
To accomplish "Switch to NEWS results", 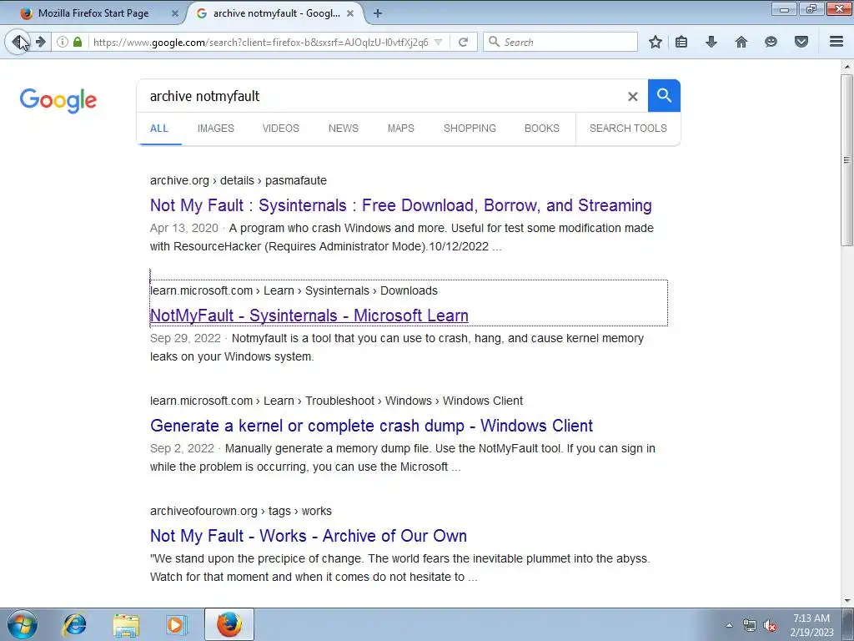I will click(x=343, y=129).
